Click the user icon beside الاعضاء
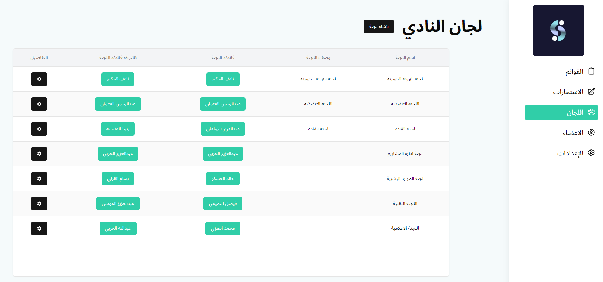The image size is (603, 282). click(x=591, y=133)
